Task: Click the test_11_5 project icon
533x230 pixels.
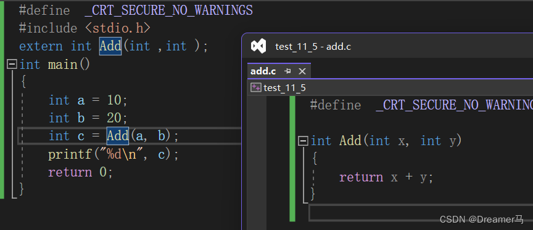Action: tap(255, 88)
